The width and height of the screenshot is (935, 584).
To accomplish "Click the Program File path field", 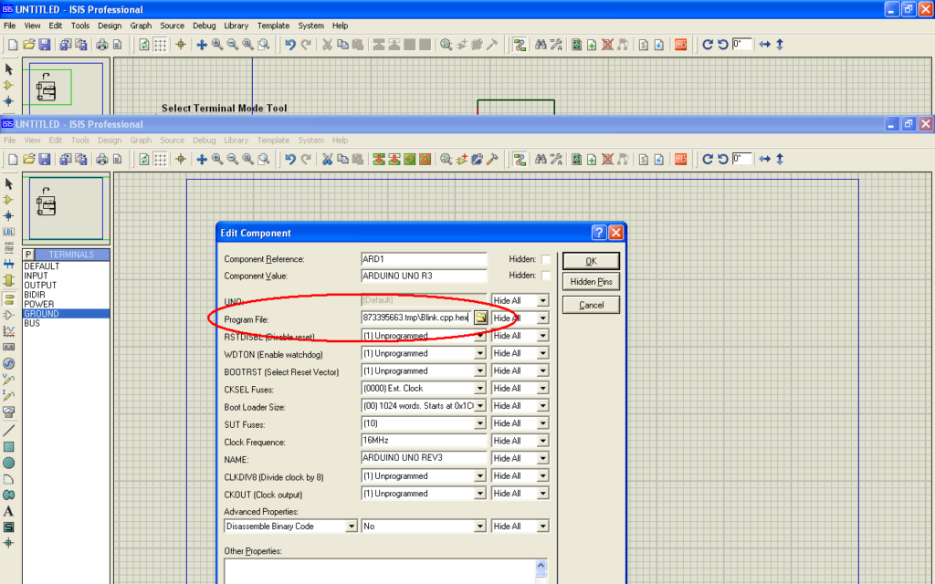I will click(x=416, y=318).
